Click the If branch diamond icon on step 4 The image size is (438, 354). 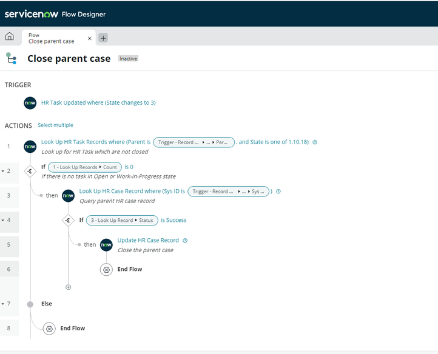point(68,220)
